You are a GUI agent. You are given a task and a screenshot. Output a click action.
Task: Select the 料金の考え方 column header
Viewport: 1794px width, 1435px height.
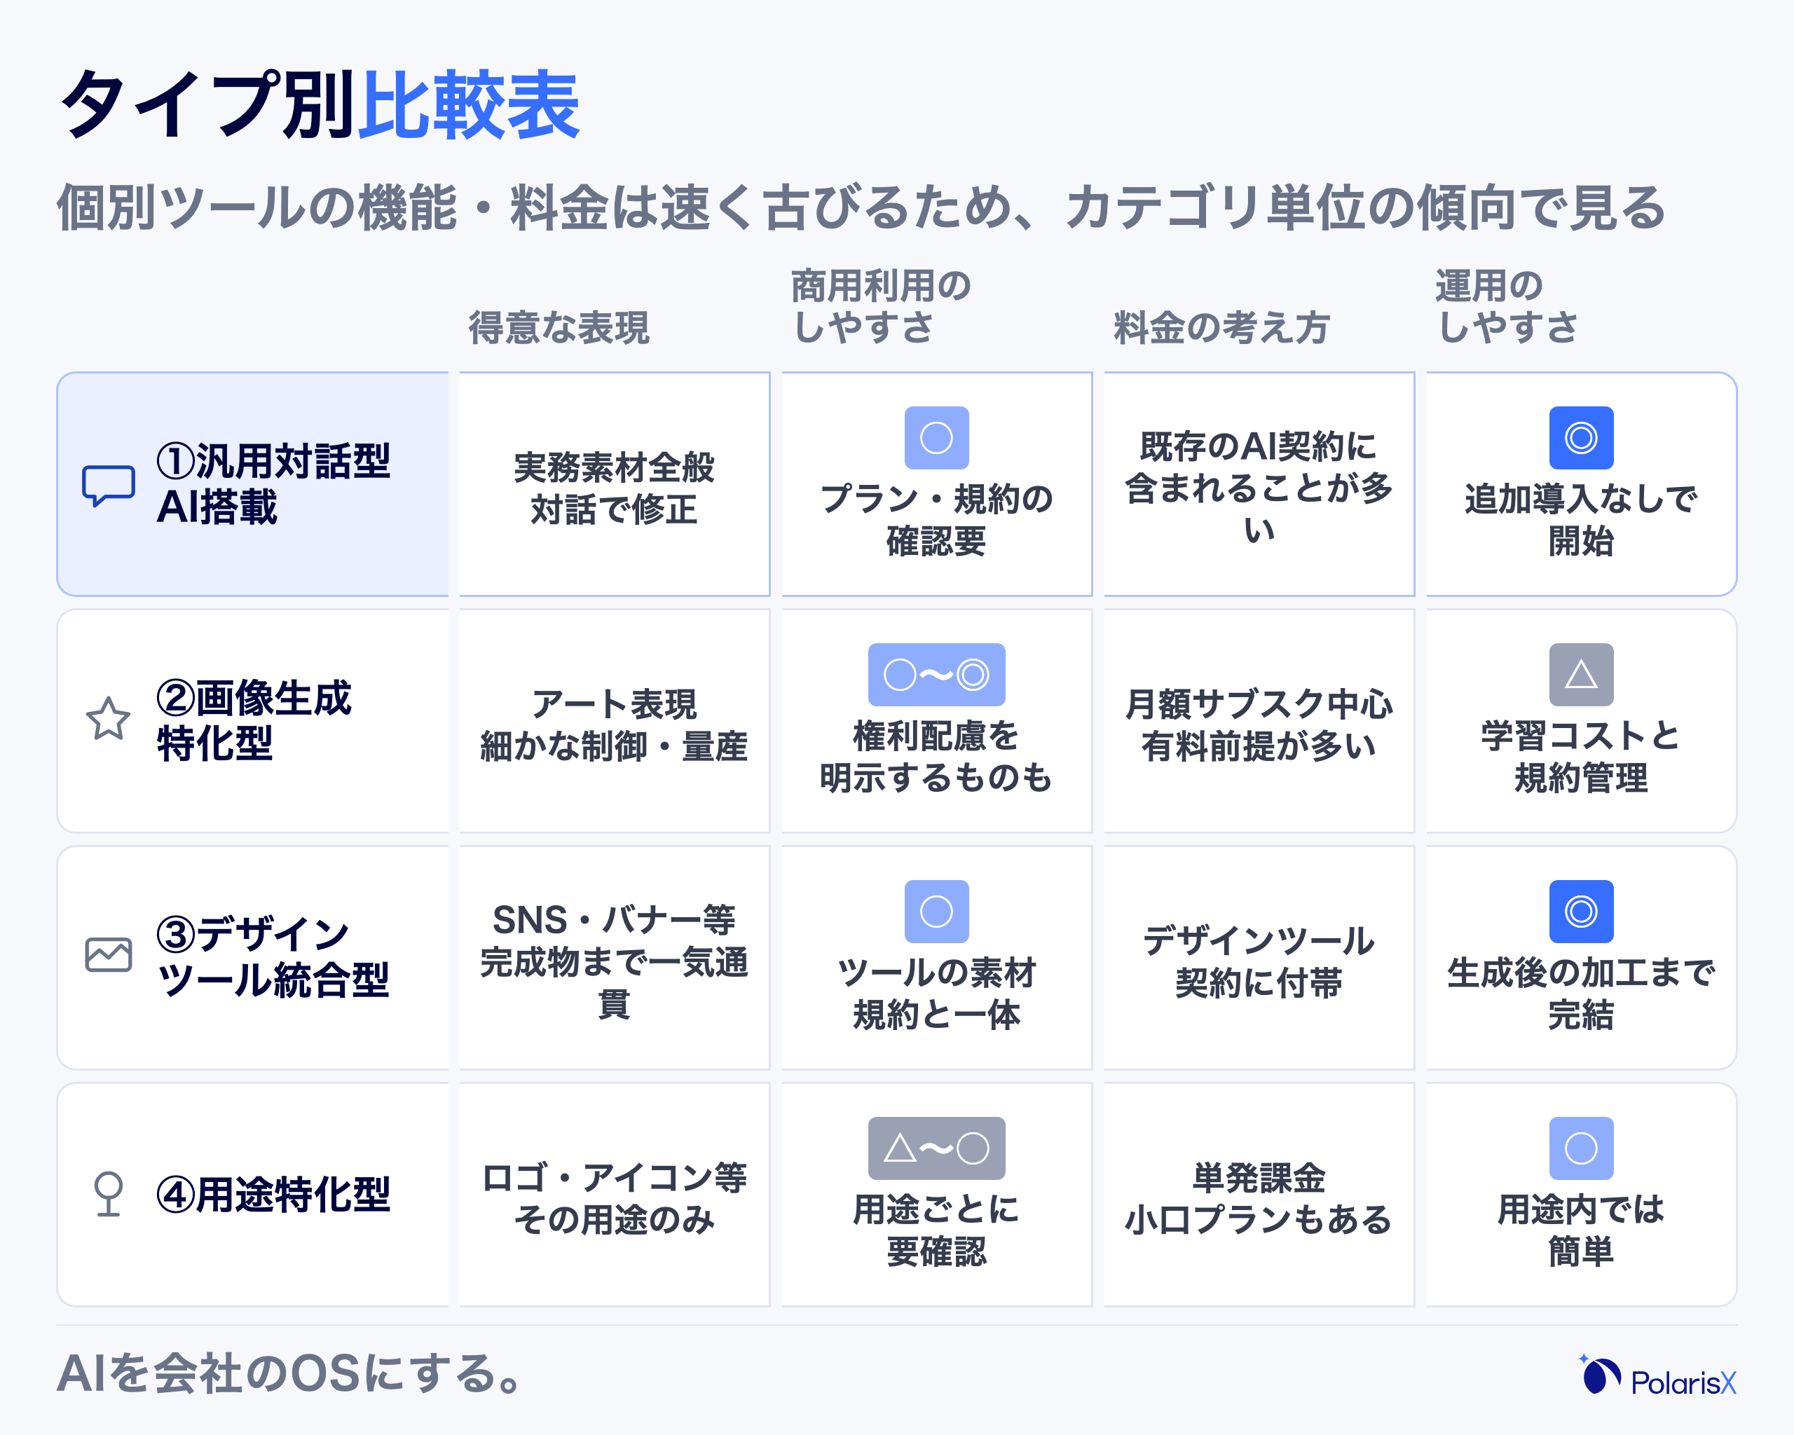tap(1221, 327)
